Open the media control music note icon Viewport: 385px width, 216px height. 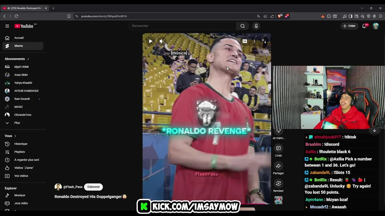(344, 16)
